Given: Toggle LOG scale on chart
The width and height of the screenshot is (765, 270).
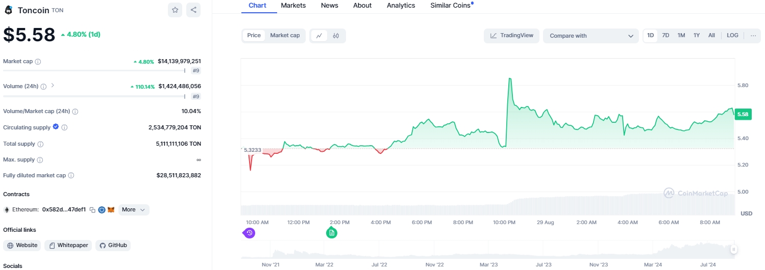Looking at the screenshot, I should [732, 36].
